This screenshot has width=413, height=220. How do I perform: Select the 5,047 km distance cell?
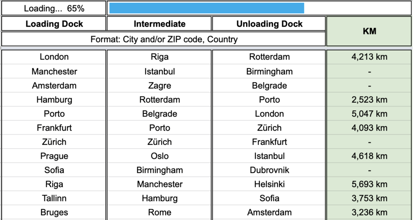click(369, 114)
